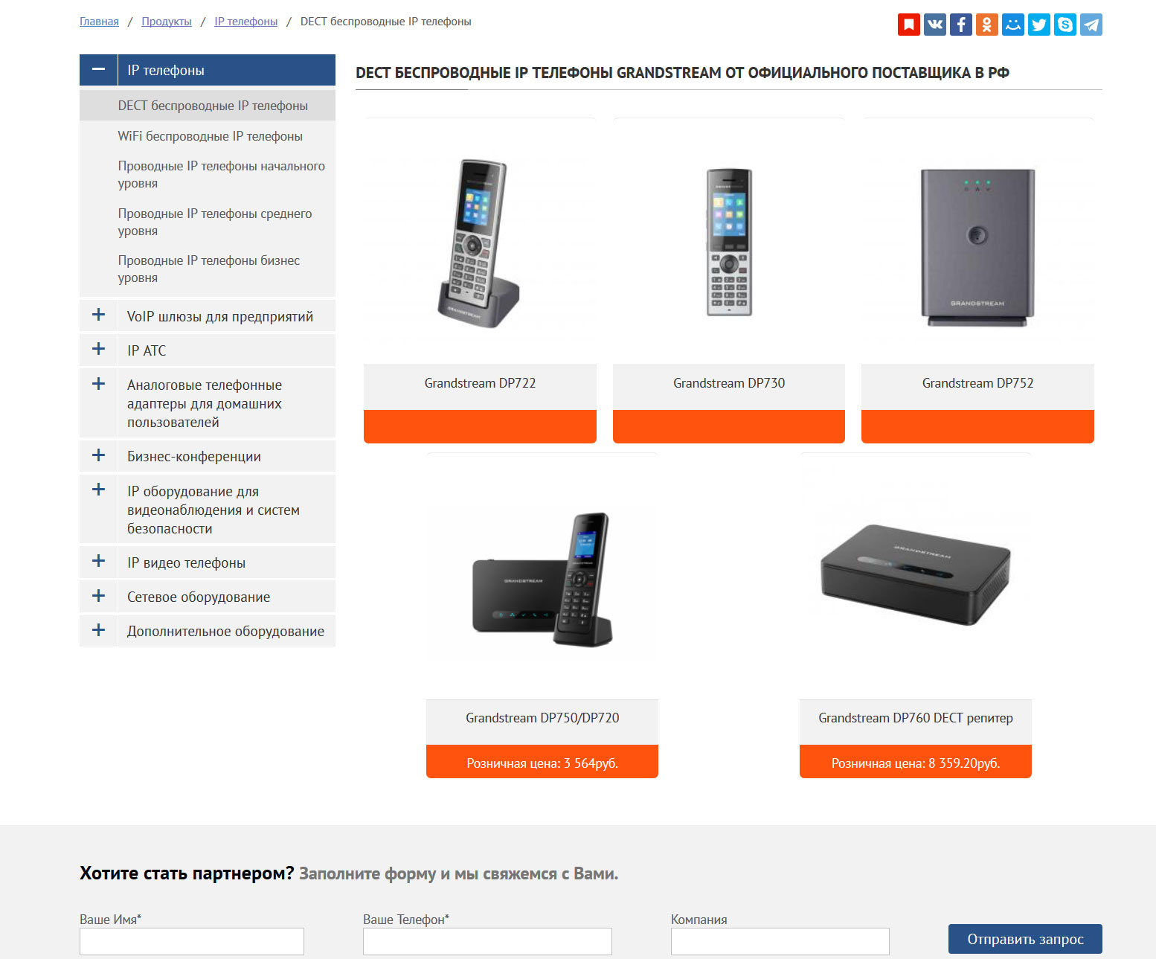Open WiFi беспроводные IP телефоны submenu

click(x=210, y=136)
